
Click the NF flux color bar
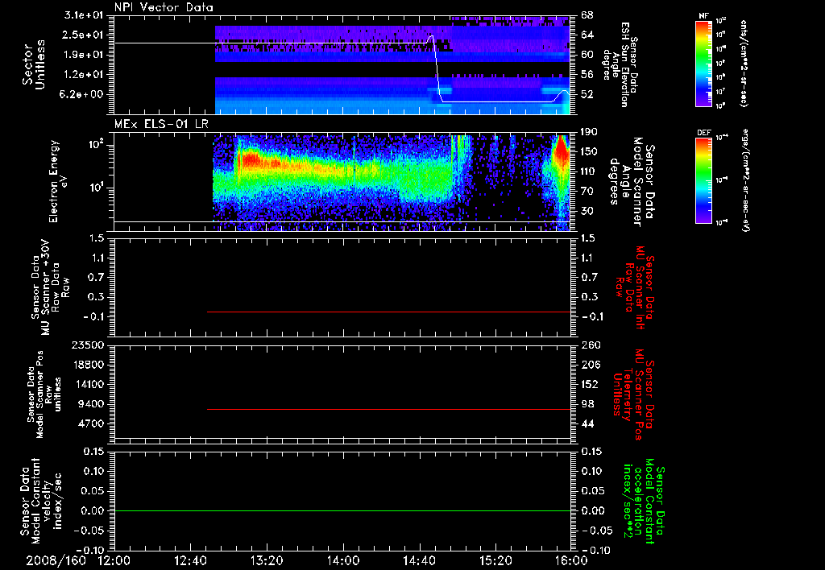point(703,63)
